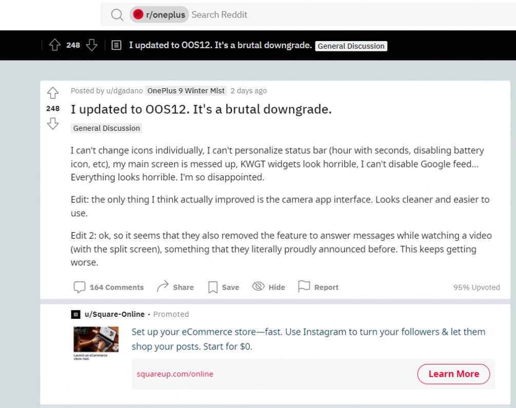Click the Report flag icon
Viewport: 516px width, 408px height.
pyautogui.click(x=304, y=287)
